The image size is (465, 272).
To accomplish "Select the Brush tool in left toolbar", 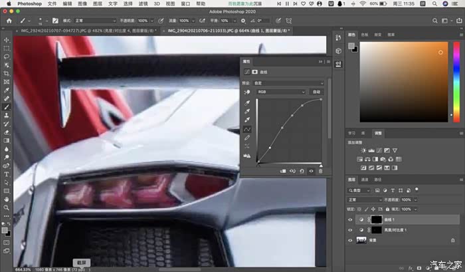I will click(x=7, y=106).
